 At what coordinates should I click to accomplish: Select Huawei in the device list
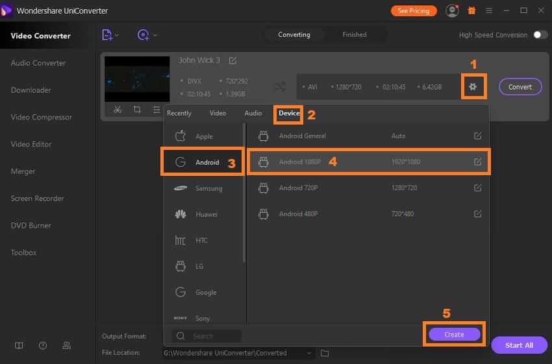pyautogui.click(x=203, y=214)
